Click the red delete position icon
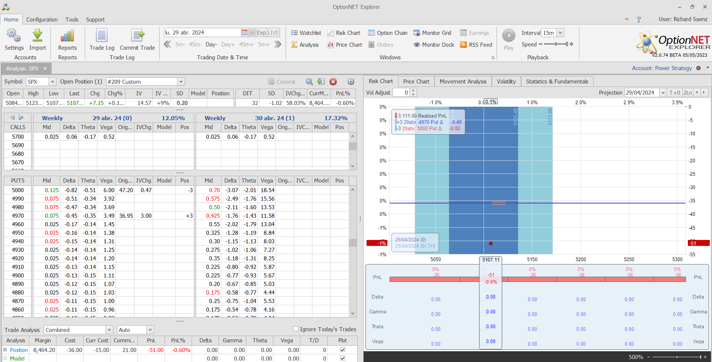 coord(333,82)
